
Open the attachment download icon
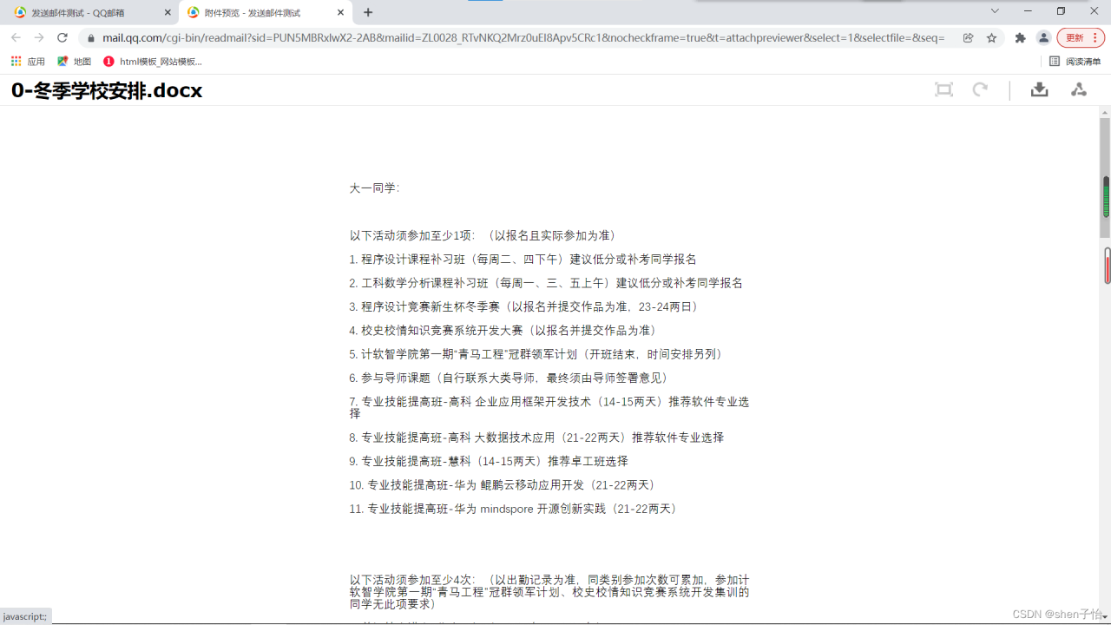tap(1039, 89)
